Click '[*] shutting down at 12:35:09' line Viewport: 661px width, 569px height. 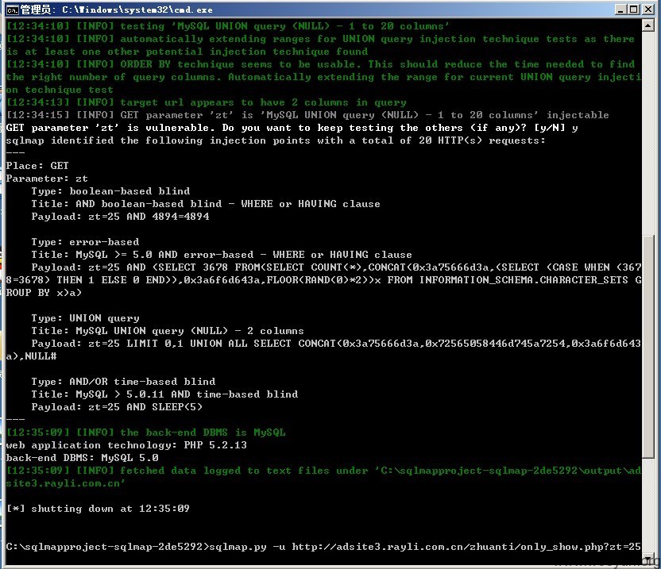click(x=98, y=509)
